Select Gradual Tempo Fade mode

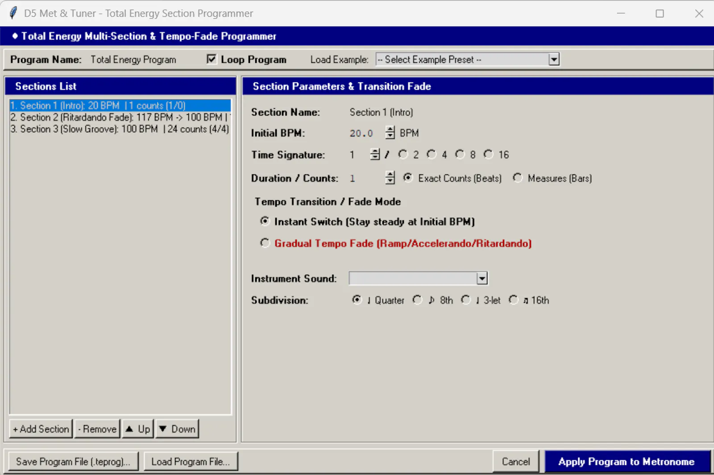pyautogui.click(x=396, y=244)
